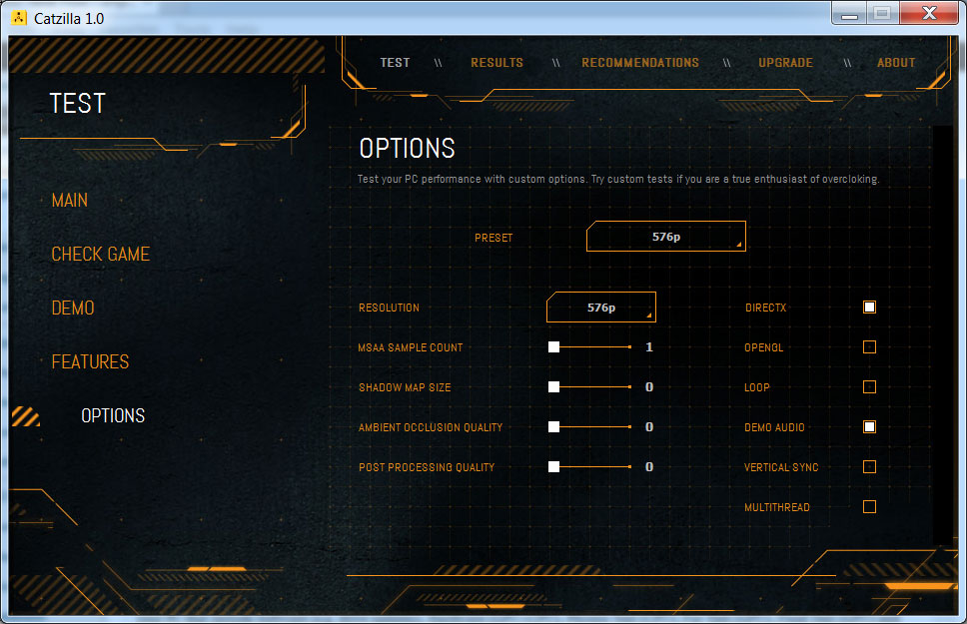Select MAIN in the left sidebar

[70, 201]
